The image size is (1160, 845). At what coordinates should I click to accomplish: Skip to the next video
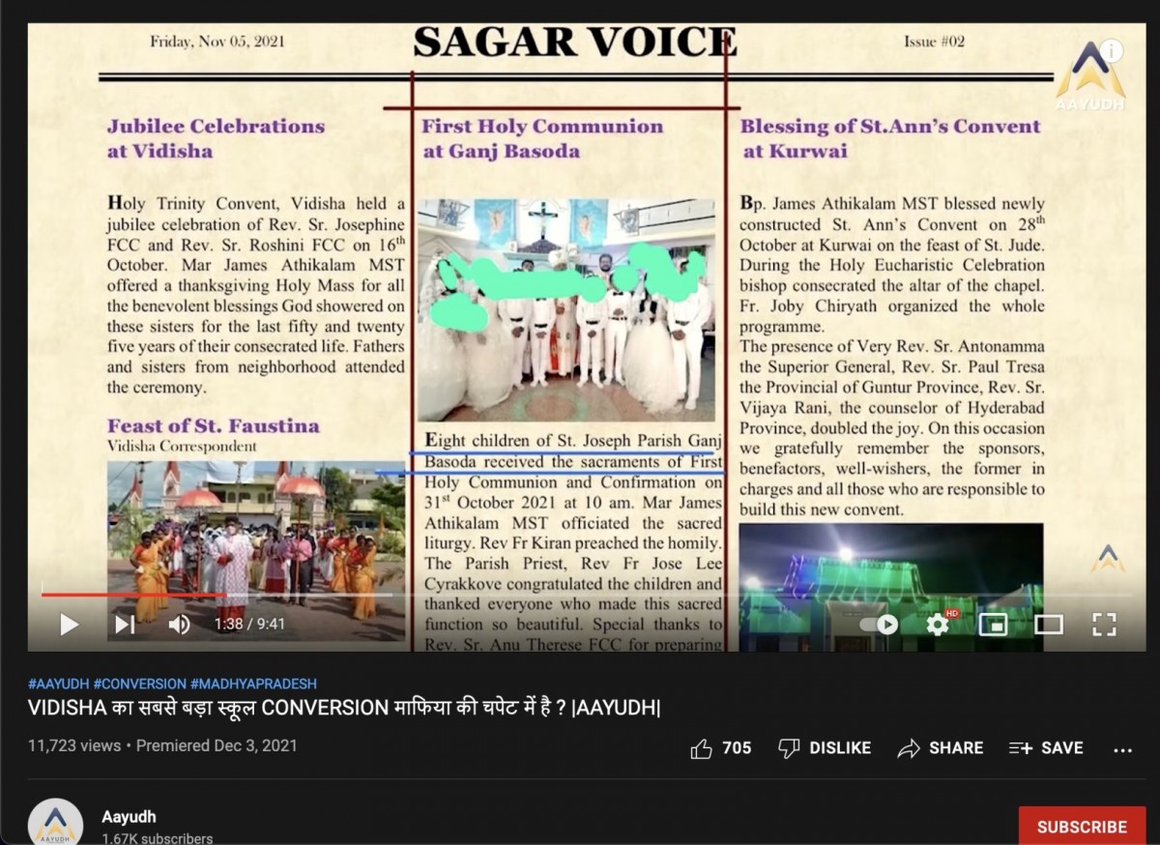click(x=125, y=625)
